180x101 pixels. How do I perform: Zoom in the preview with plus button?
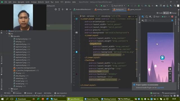click(170, 73)
